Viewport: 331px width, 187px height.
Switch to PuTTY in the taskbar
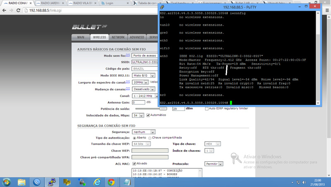(52, 182)
